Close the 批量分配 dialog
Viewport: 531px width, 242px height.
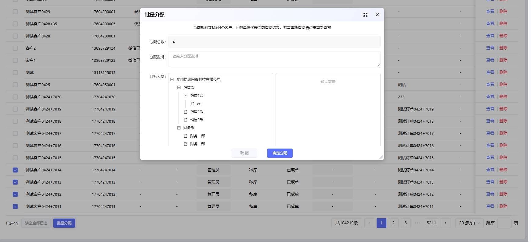click(377, 15)
